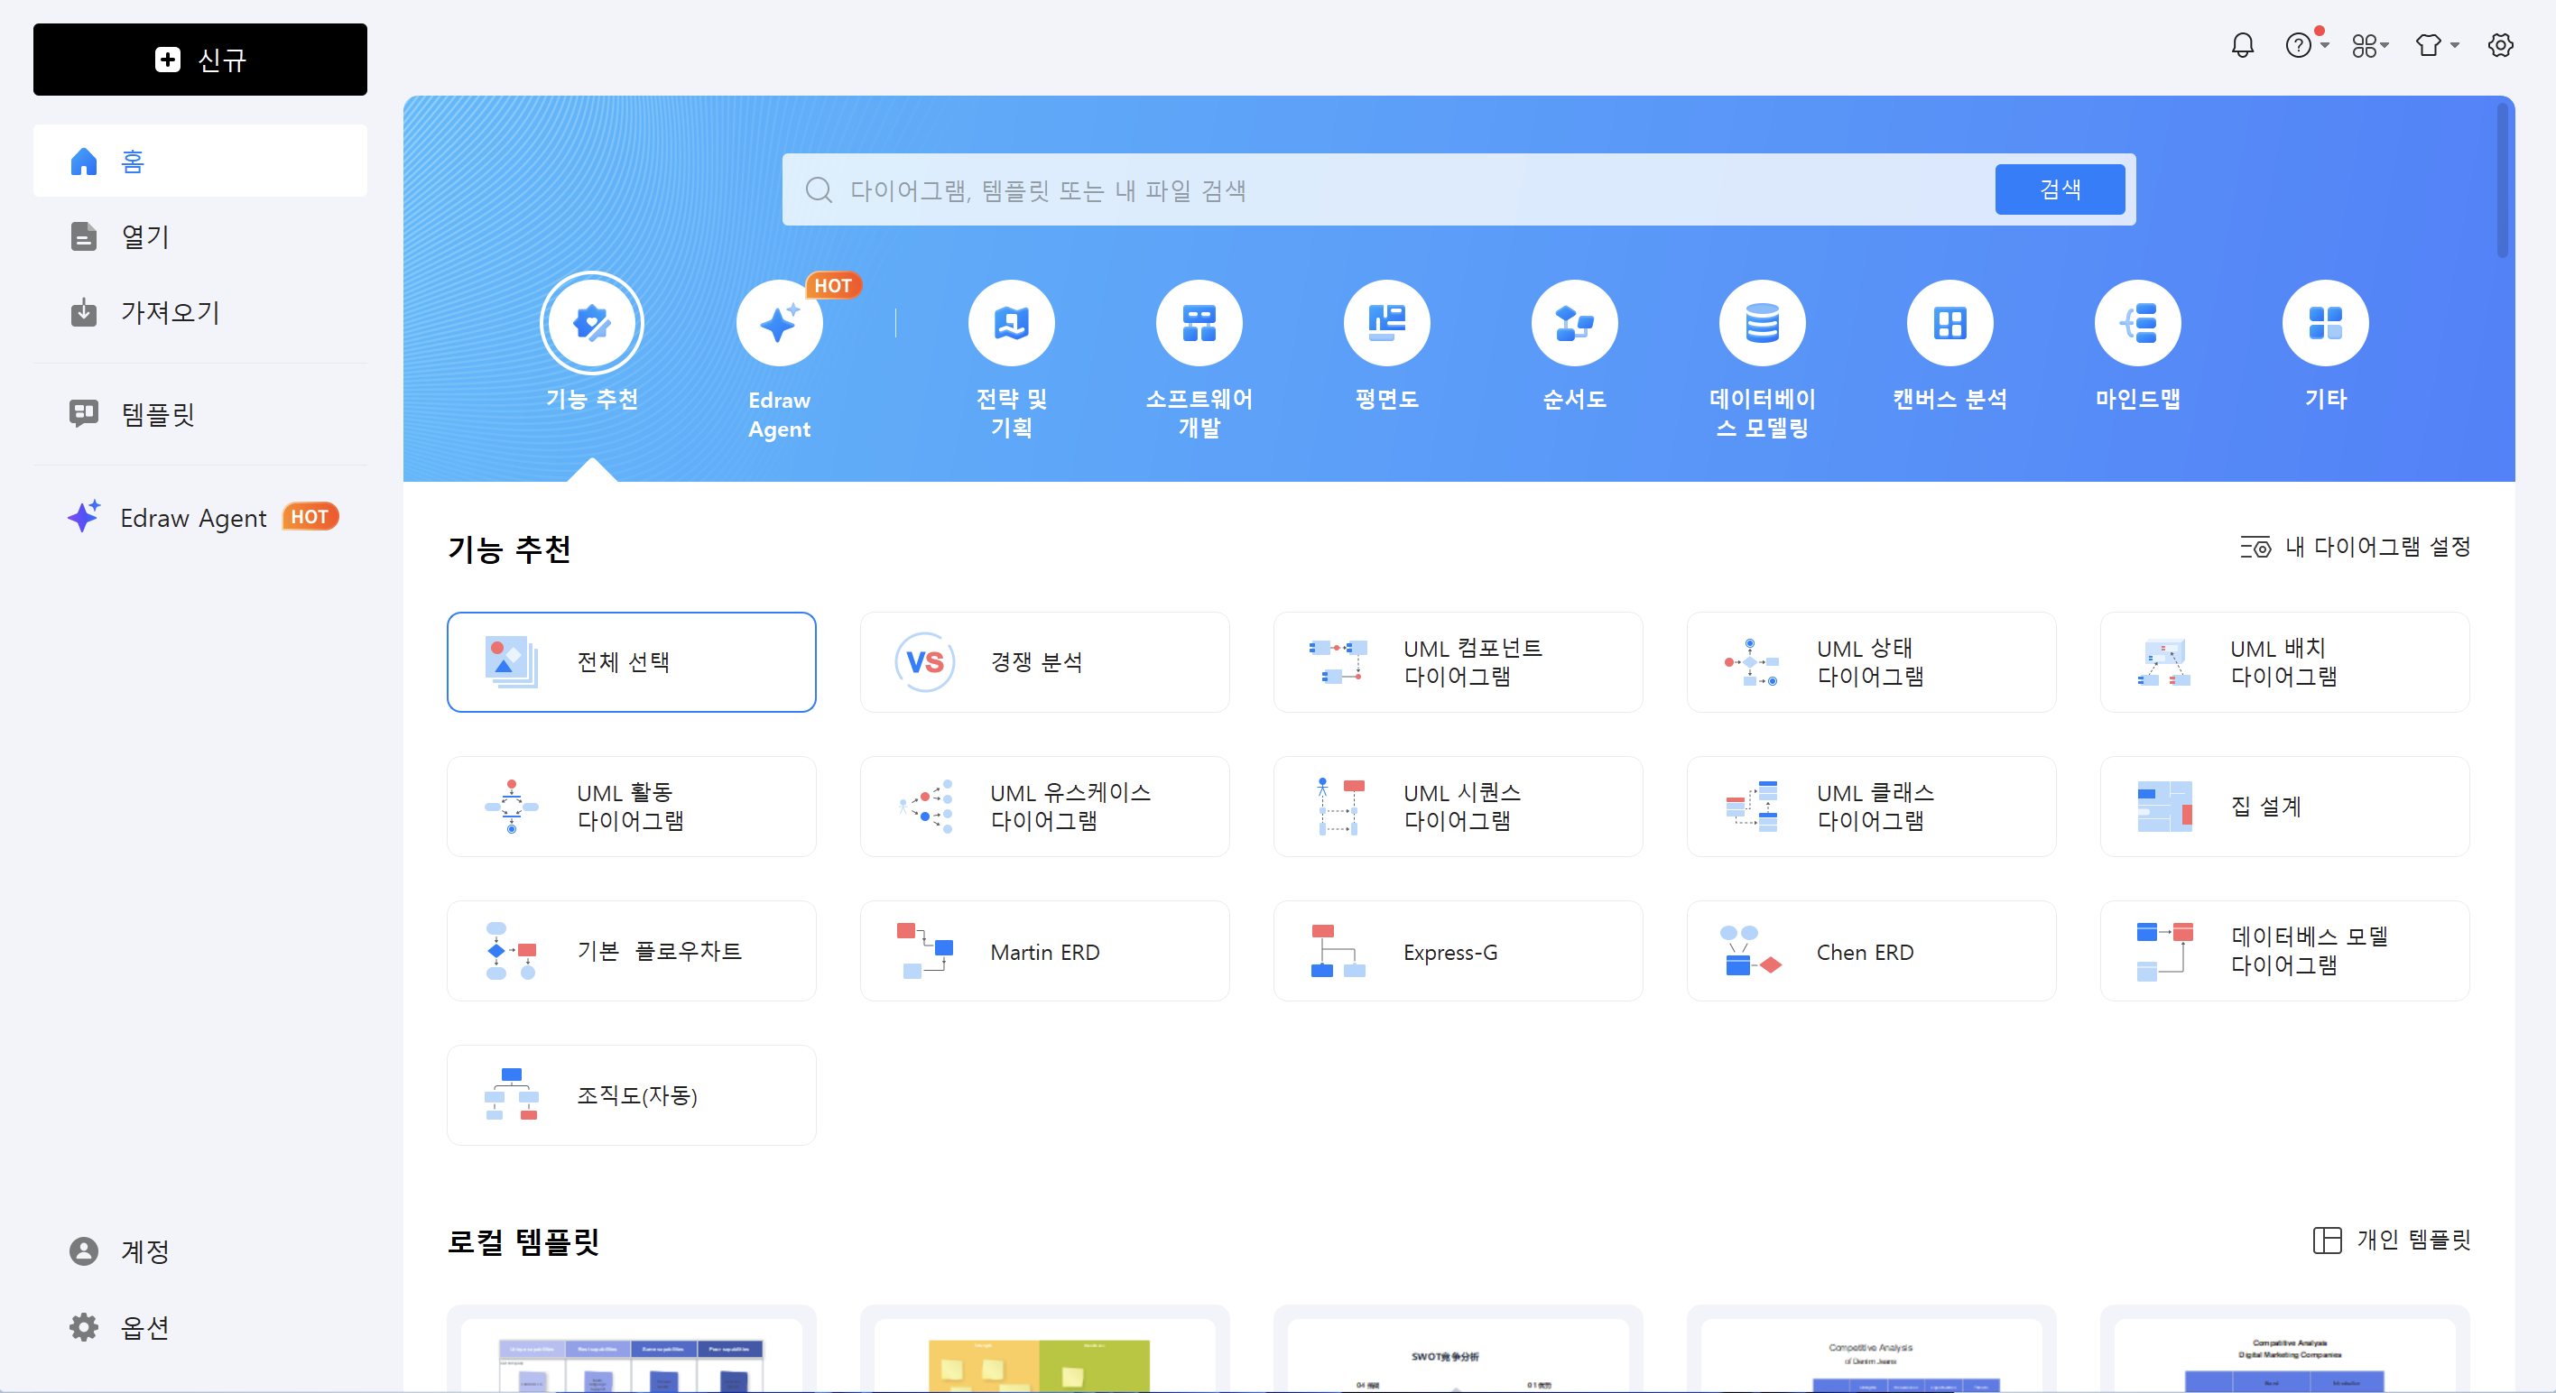Image resolution: width=2556 pixels, height=1393 pixels.
Task: Go to 템플릿 in the sidebar
Action: 159,414
